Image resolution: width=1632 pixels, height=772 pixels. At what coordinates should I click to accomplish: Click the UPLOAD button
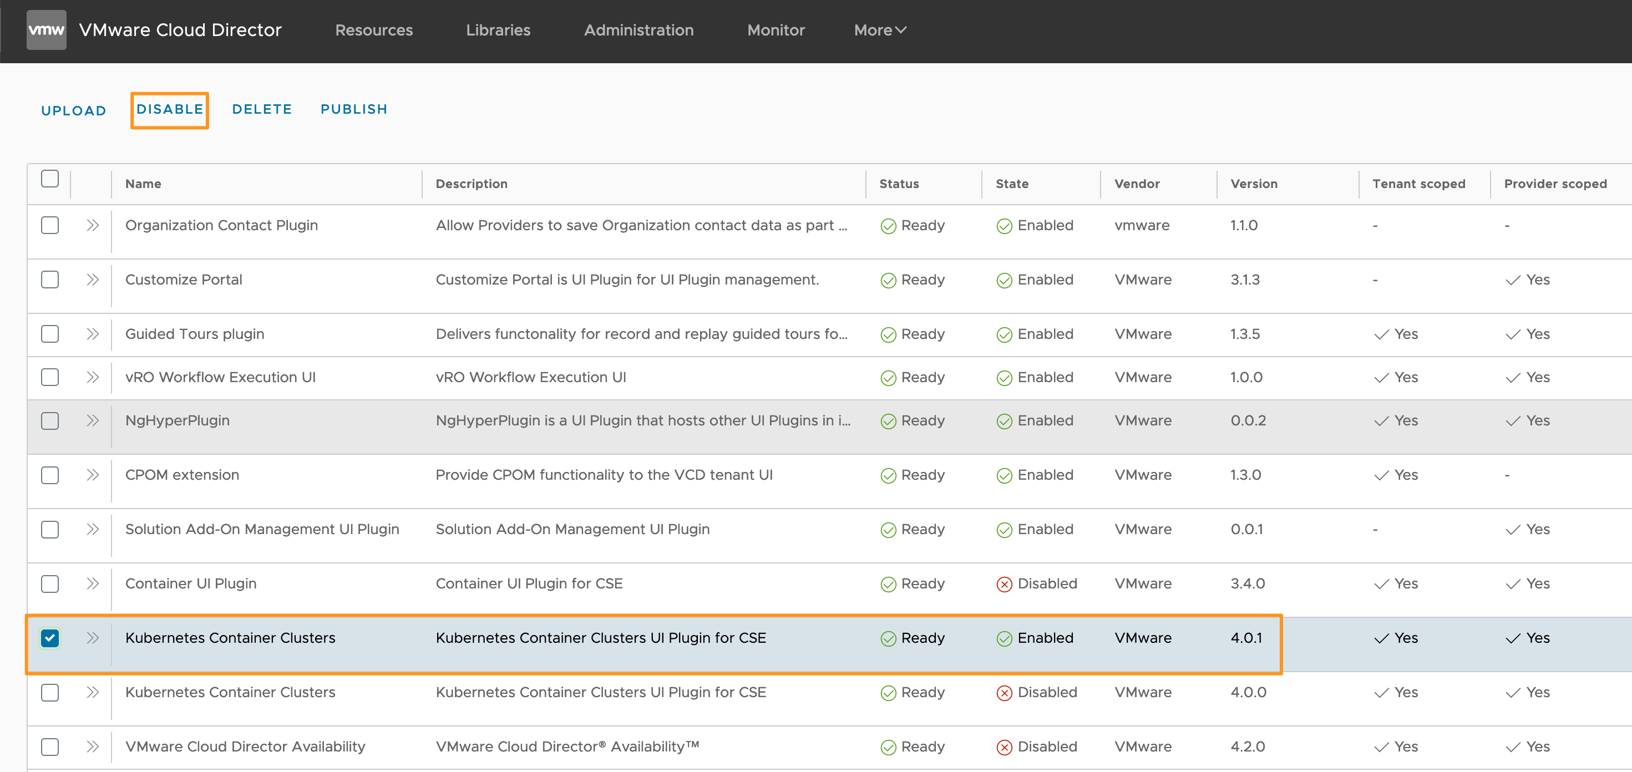[x=73, y=111]
